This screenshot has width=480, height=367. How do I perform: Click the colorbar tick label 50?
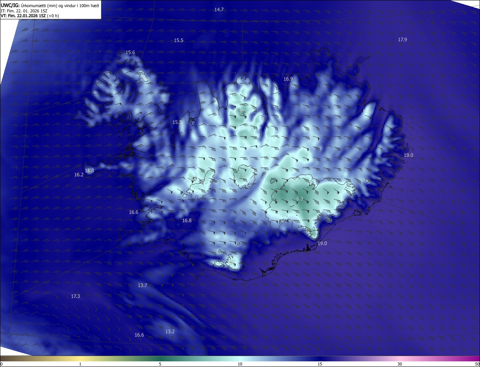click(477, 364)
